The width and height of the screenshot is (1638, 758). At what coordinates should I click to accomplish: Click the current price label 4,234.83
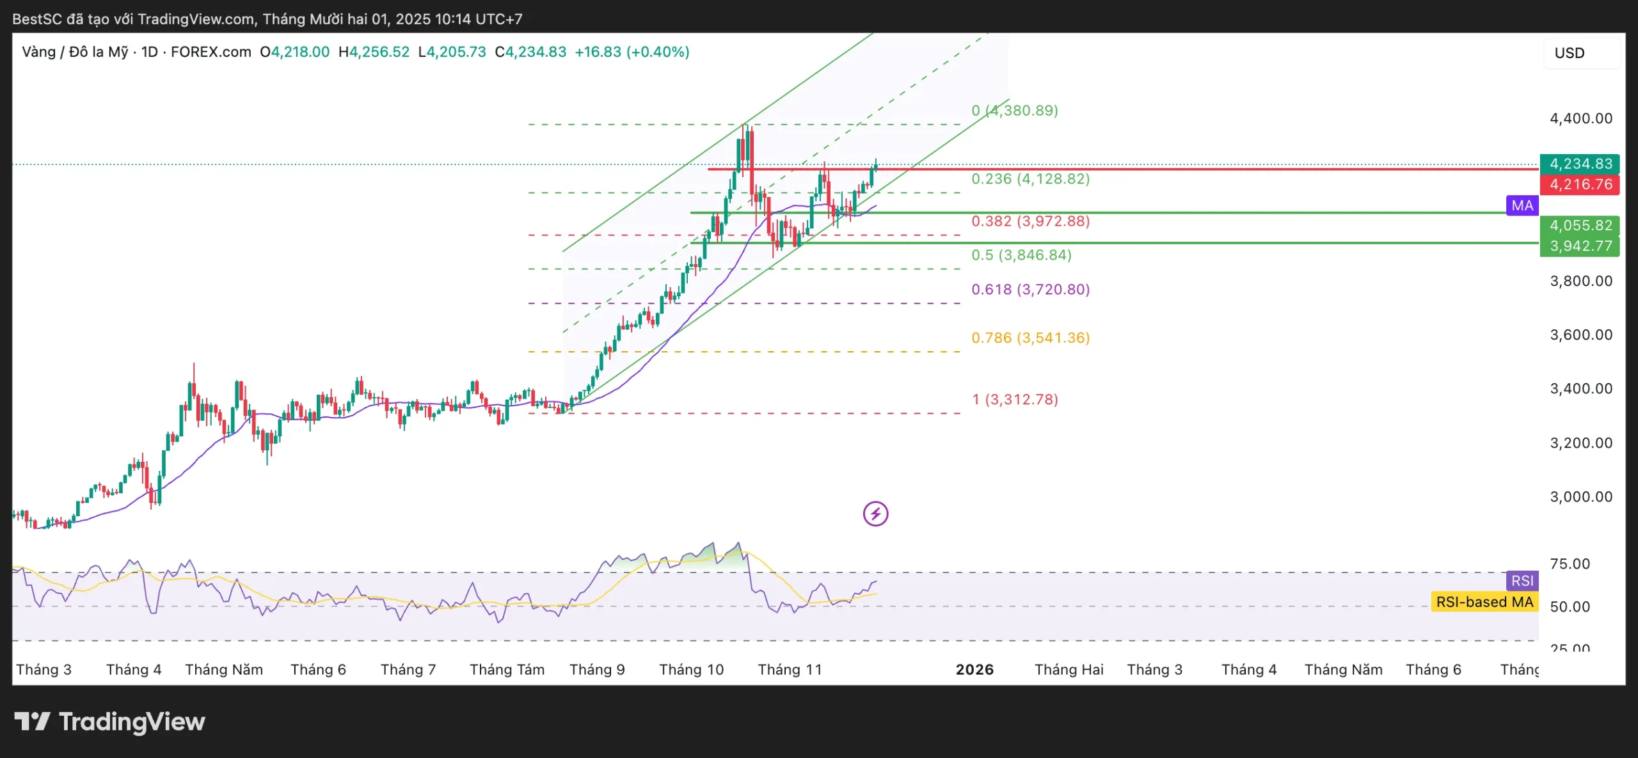point(1579,164)
